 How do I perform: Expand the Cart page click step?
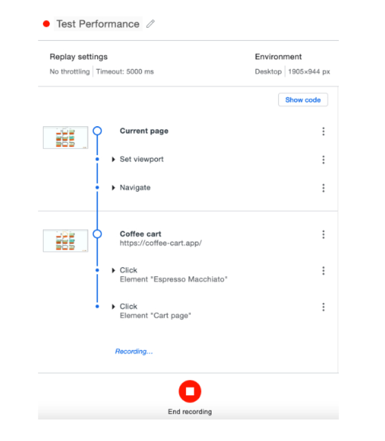click(114, 306)
